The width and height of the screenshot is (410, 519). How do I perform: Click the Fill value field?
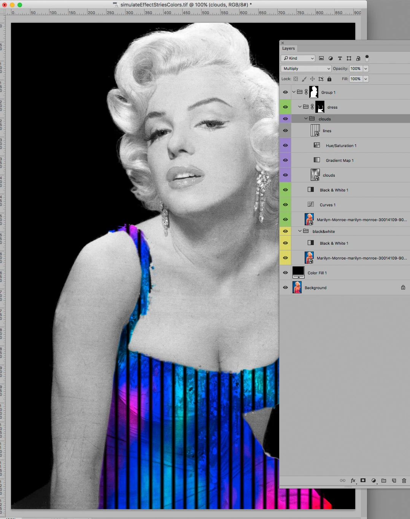[x=356, y=79]
